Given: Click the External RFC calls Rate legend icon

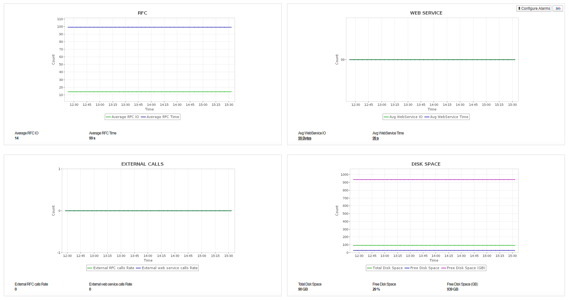Looking at the screenshot, I should pos(90,268).
